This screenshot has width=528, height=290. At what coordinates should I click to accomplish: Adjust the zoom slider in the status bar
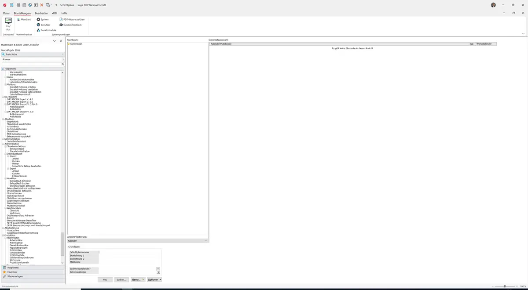click(x=504, y=286)
